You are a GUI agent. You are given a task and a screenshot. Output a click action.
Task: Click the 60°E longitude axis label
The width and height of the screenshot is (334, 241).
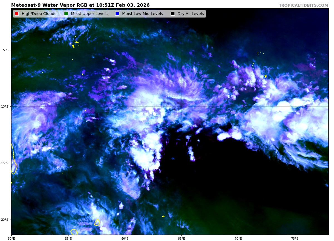click(125, 238)
